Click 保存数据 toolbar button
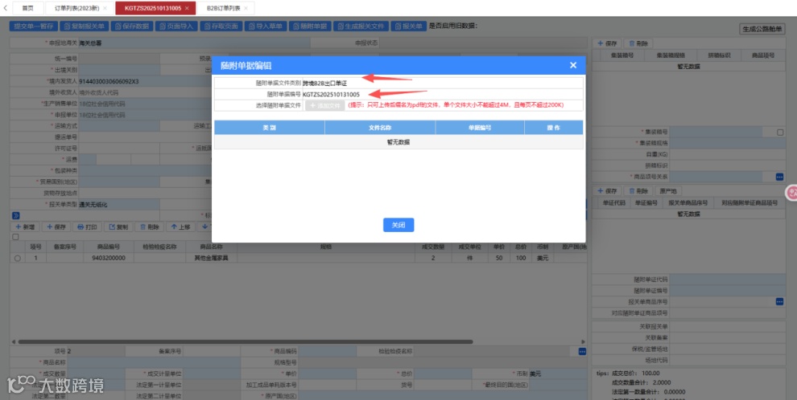The image size is (797, 400). click(x=132, y=27)
